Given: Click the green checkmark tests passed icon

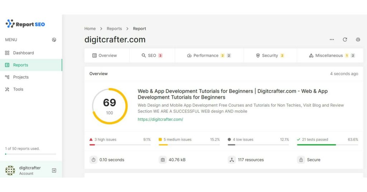Looking at the screenshot, I should pos(299,139).
